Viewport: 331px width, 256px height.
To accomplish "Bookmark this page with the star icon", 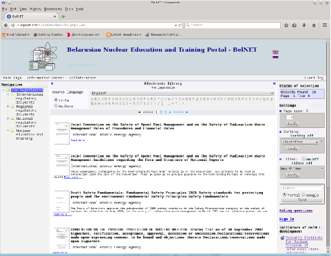I will 286,25.
